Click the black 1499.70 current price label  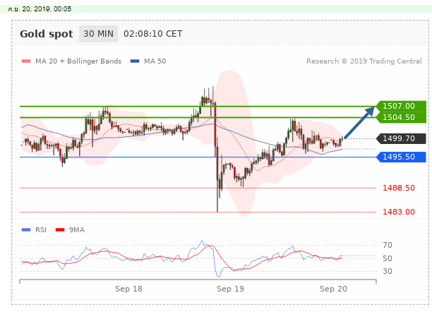[401, 138]
